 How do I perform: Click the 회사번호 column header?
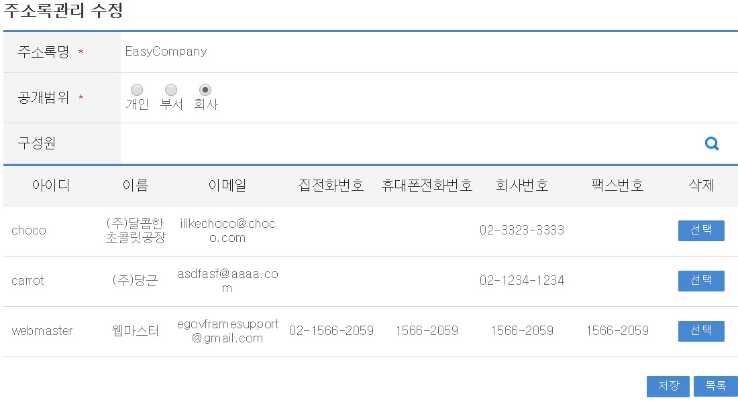522,186
